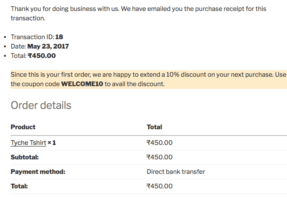Click the Subtotal label
The image size is (287, 197).
[25, 157]
